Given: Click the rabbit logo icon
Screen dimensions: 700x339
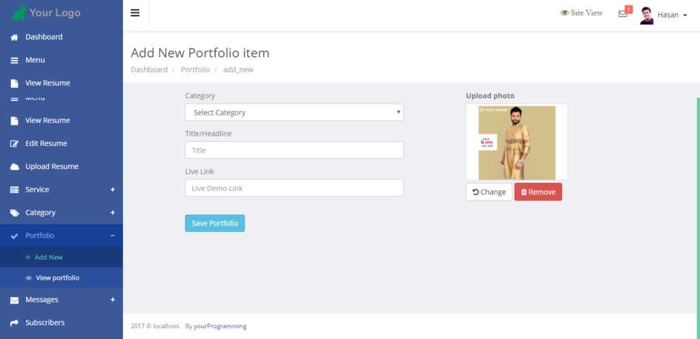Looking at the screenshot, I should pyautogui.click(x=19, y=12).
